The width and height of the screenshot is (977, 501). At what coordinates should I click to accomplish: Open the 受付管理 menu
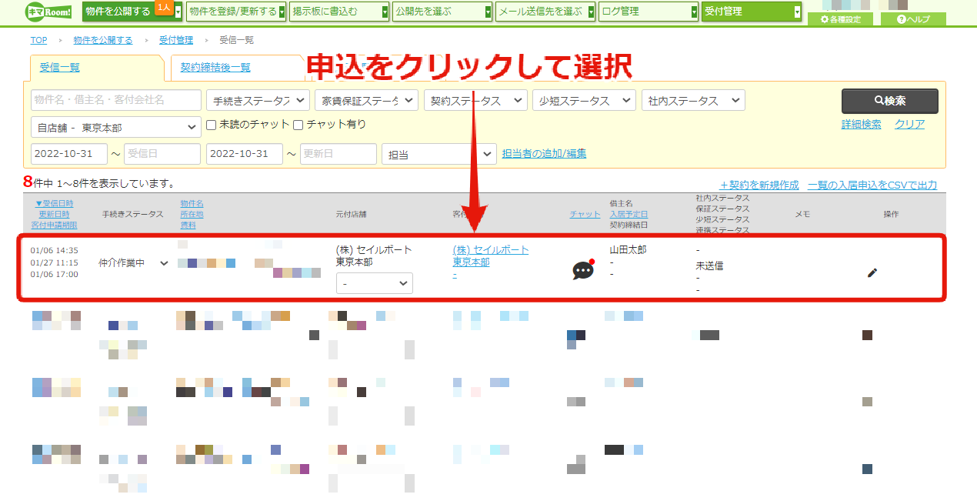click(x=752, y=12)
